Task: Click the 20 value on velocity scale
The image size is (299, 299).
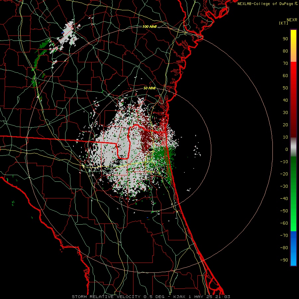Action: point(285,125)
